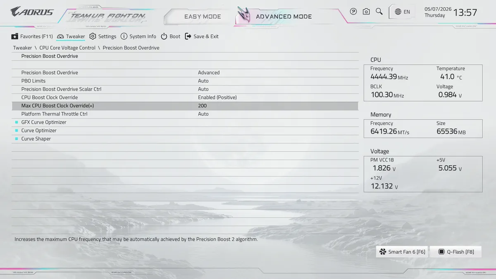This screenshot has width=496, height=279.
Task: Click BCLK 100.30 MHz reading
Action: [x=387, y=95]
